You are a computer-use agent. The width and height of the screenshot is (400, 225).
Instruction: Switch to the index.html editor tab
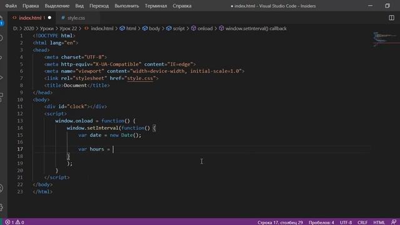pyautogui.click(x=32, y=18)
